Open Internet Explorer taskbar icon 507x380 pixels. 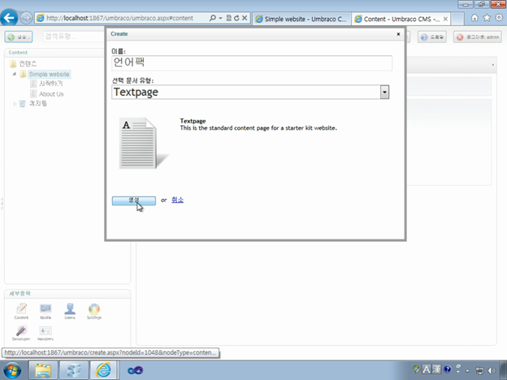click(103, 370)
